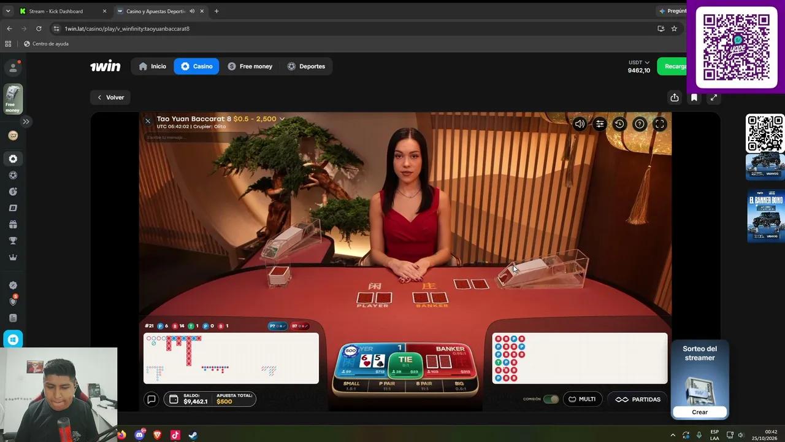Open the Free money tab
The height and width of the screenshot is (442, 785).
point(250,66)
